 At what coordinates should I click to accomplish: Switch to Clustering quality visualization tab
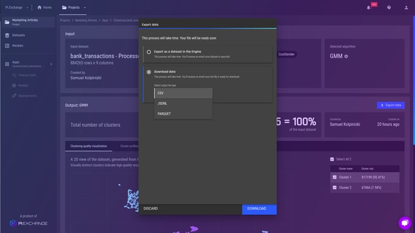(x=89, y=146)
